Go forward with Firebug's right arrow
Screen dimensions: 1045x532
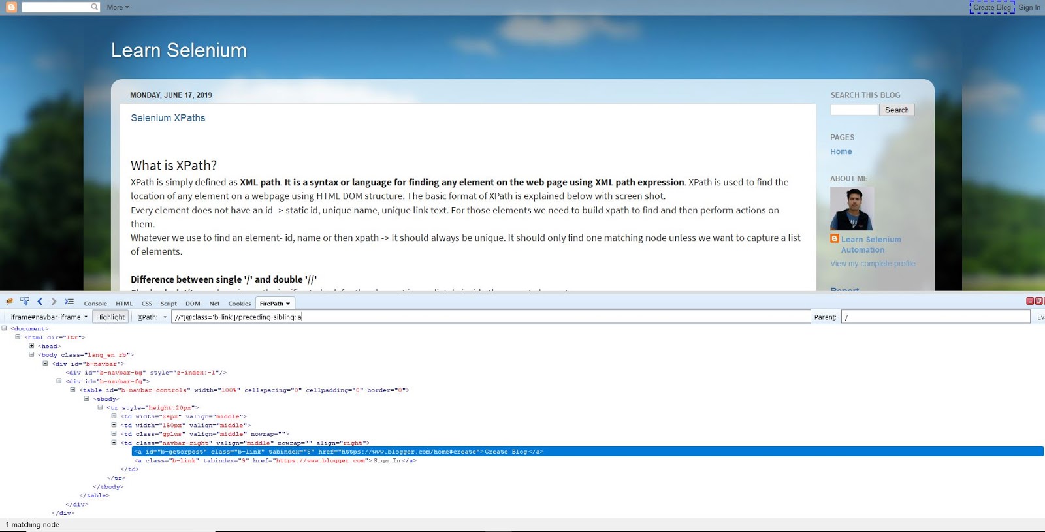tap(54, 302)
